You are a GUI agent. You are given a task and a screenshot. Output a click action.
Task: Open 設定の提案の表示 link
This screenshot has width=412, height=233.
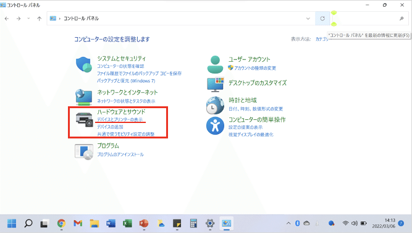point(245,127)
